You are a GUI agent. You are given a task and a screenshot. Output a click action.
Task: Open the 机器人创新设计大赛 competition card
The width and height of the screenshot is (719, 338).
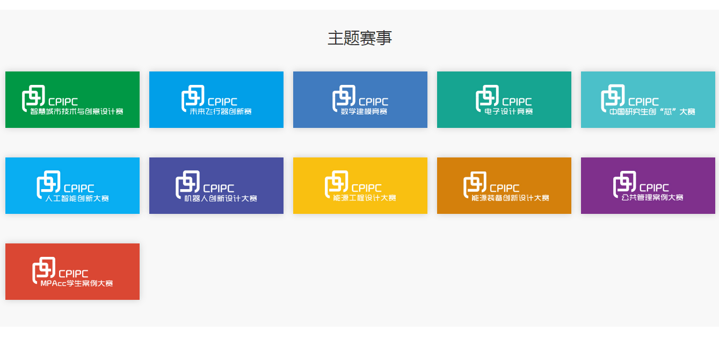(216, 186)
